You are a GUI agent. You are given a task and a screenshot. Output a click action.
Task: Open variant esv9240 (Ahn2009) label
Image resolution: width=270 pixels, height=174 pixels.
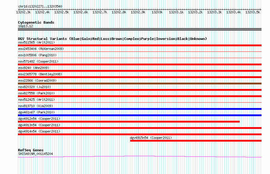pyautogui.click(x=34, y=68)
